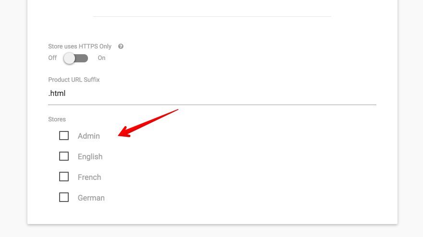Screen dimensions: 423x237
Task: Click the English label text
Action: pyautogui.click(x=90, y=157)
